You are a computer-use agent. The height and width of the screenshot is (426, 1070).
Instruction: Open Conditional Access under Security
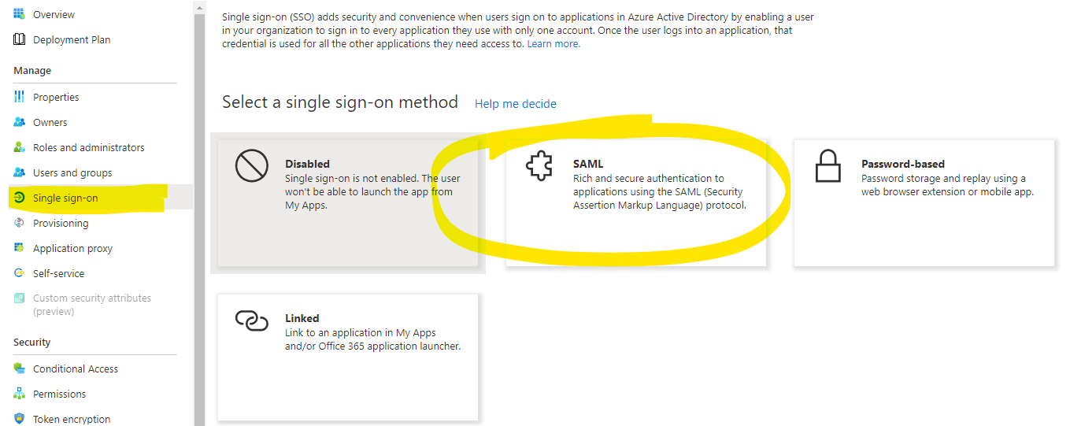[x=76, y=369]
